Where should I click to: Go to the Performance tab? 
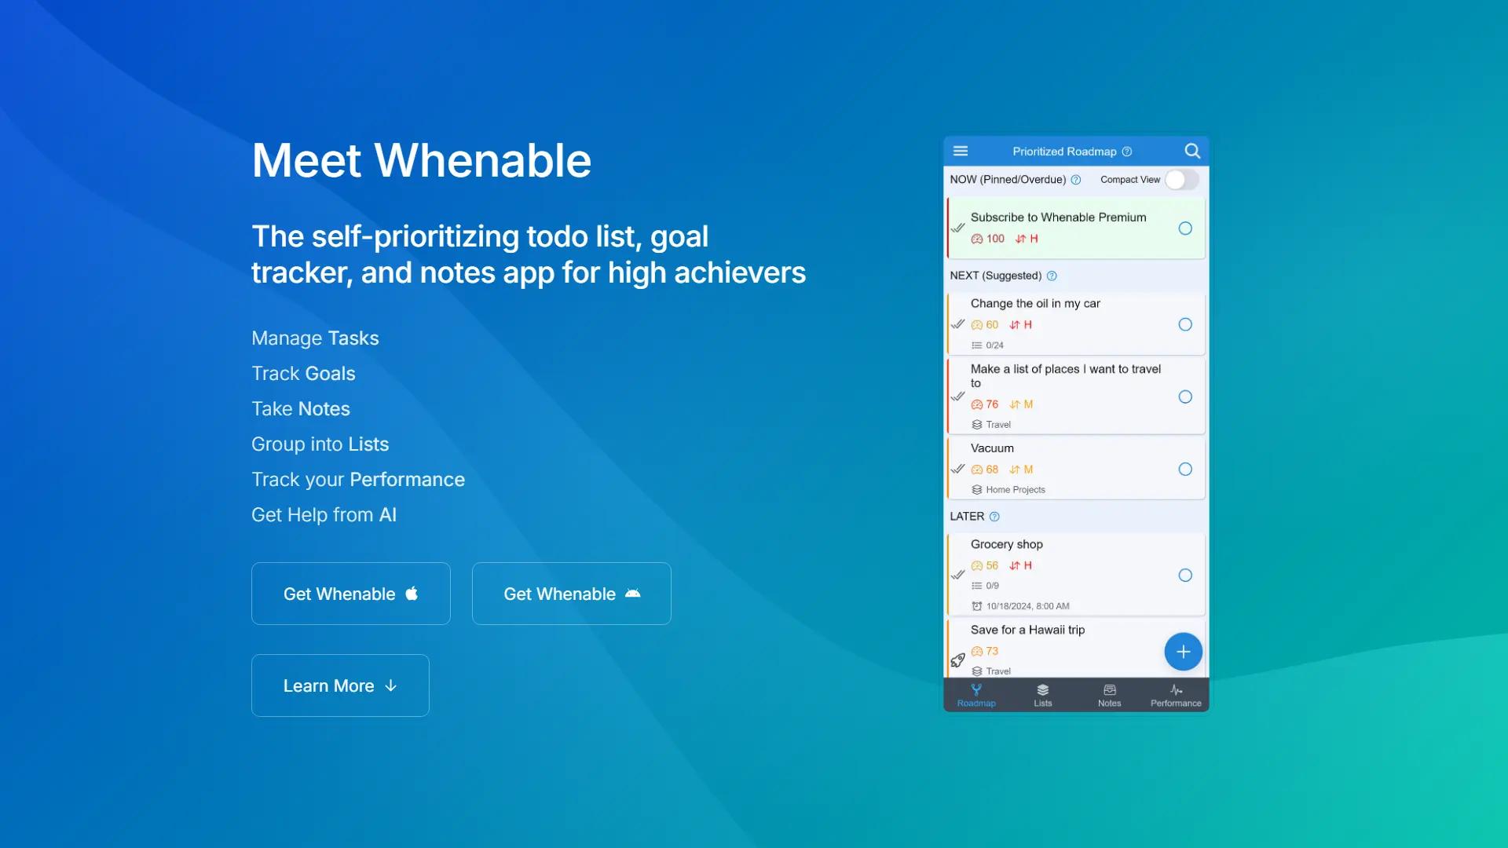[1176, 695]
